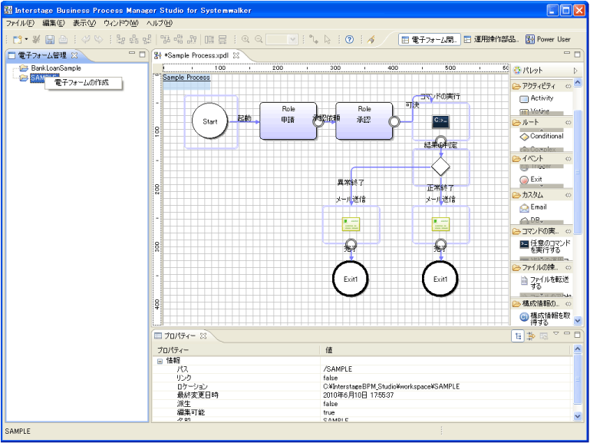Choose 電子フォームの作成 context menu entry
Image resolution: width=590 pixels, height=443 pixels.
pyautogui.click(x=84, y=83)
